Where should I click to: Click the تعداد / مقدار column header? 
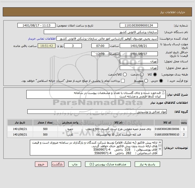(45, 122)
